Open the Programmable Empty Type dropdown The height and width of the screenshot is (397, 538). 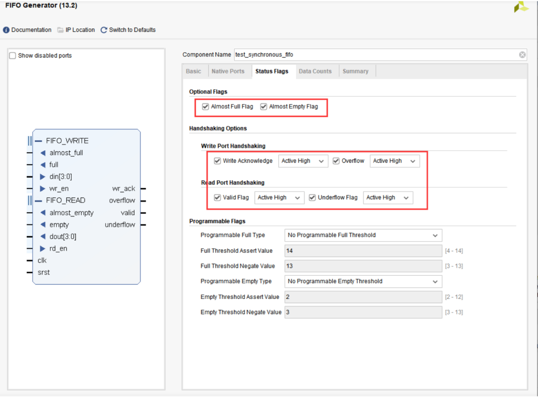point(363,281)
